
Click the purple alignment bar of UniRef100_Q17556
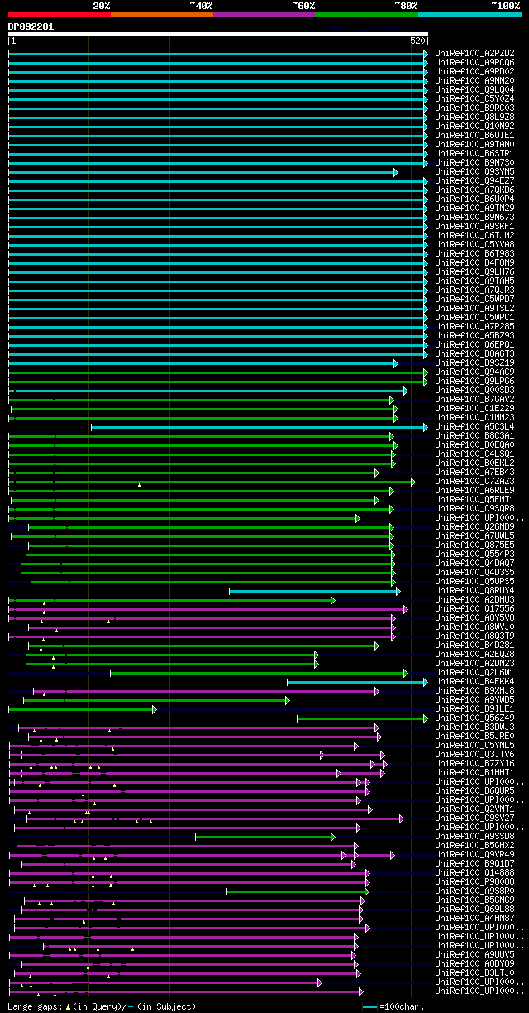208,609
